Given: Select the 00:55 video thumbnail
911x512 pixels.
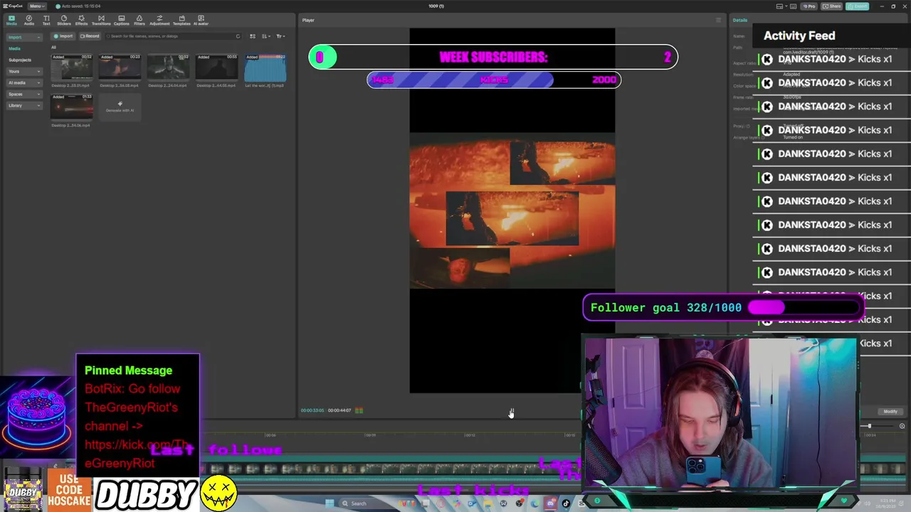Looking at the screenshot, I should (217, 68).
